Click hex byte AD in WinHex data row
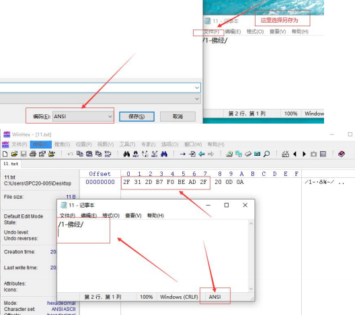Image resolution: width=355 pixels, height=315 pixels. pyautogui.click(x=192, y=182)
